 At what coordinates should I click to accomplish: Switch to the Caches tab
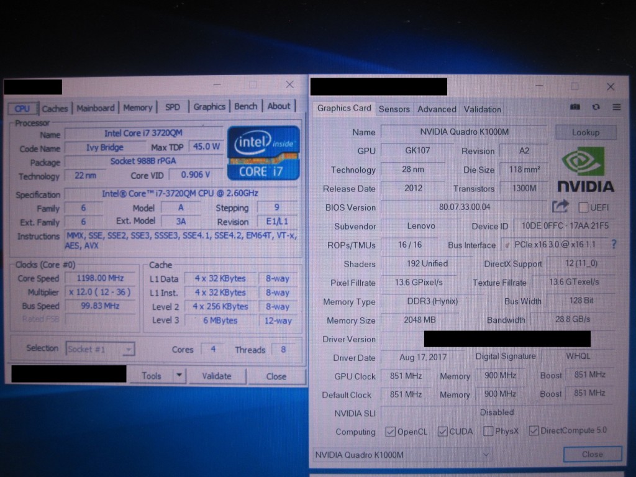point(55,108)
